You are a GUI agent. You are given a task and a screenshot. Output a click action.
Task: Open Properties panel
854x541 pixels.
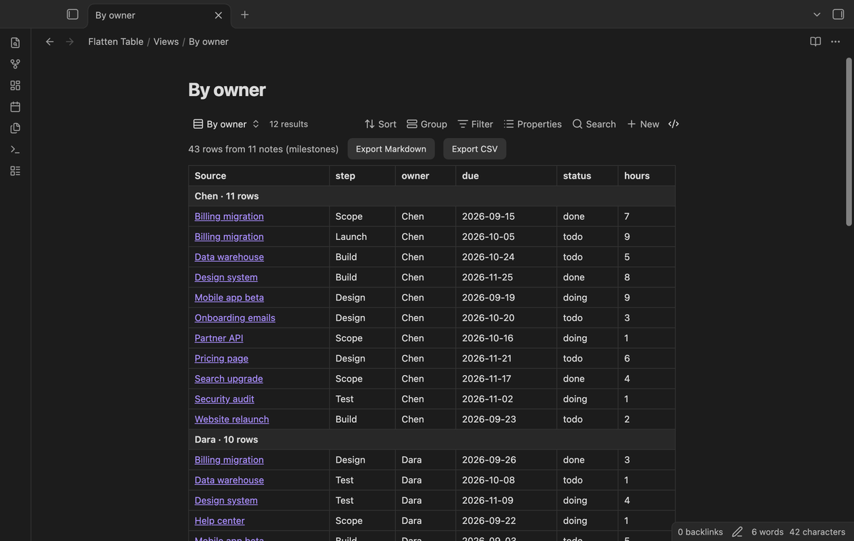tap(533, 124)
